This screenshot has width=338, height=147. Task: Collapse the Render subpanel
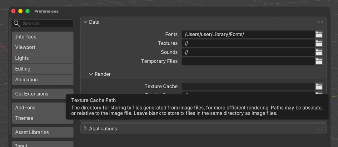(x=91, y=74)
